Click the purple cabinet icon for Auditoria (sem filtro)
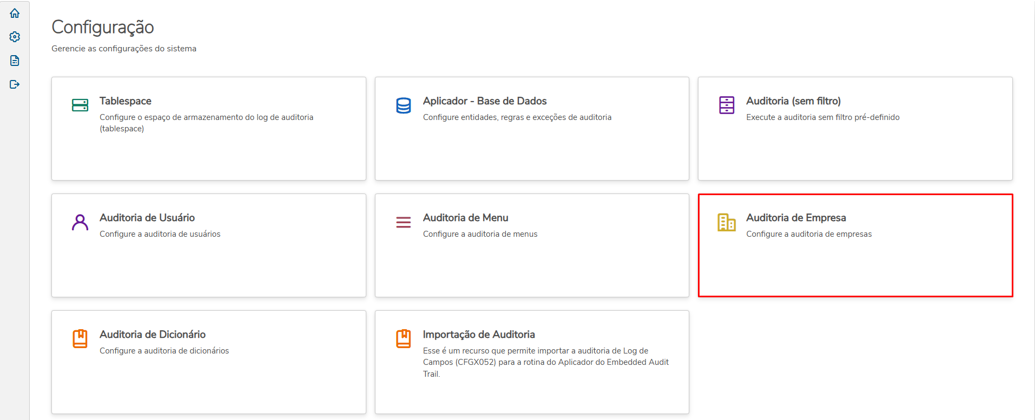This screenshot has width=1035, height=420. click(727, 105)
